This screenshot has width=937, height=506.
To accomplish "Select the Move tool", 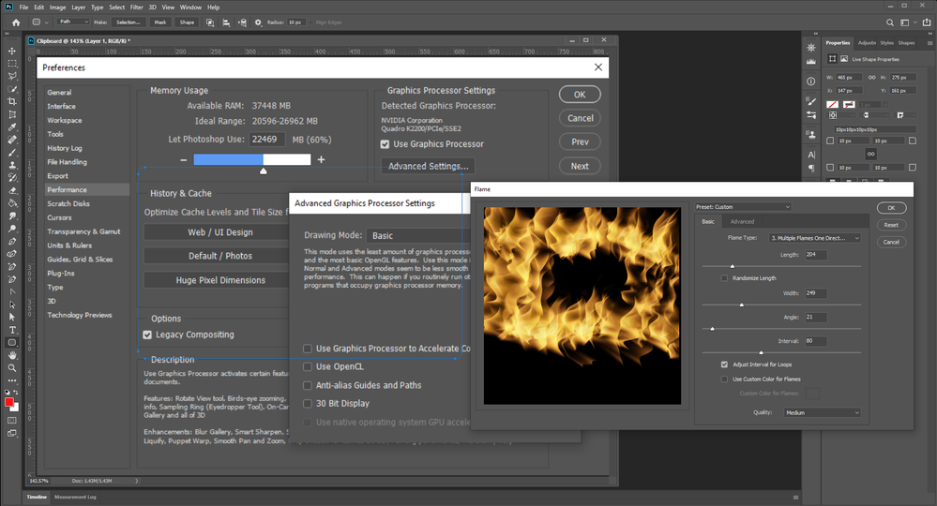I will [12, 51].
